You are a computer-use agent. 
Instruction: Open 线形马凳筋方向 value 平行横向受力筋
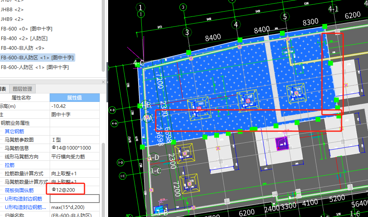[74, 156]
